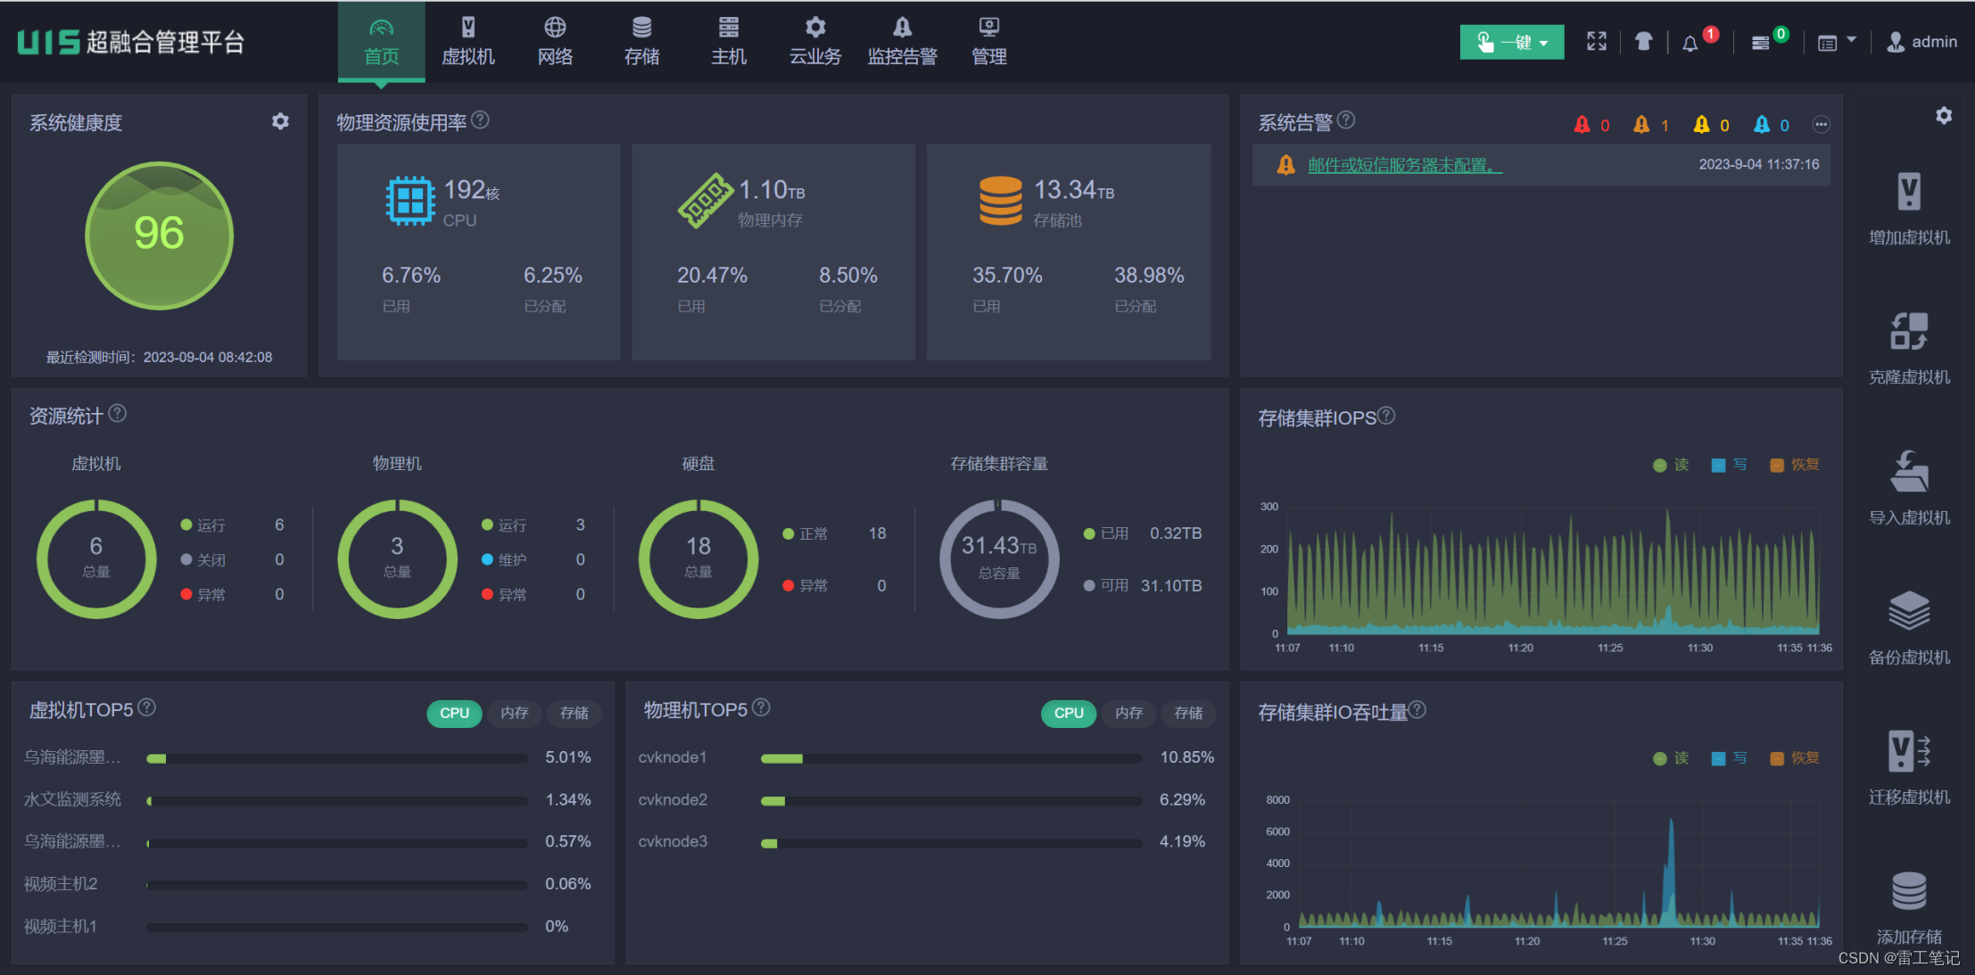Select the 存储 storage menu

pos(641,42)
